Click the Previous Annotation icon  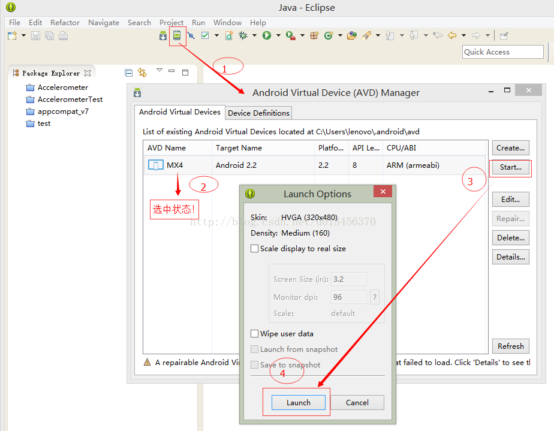[x=414, y=35]
